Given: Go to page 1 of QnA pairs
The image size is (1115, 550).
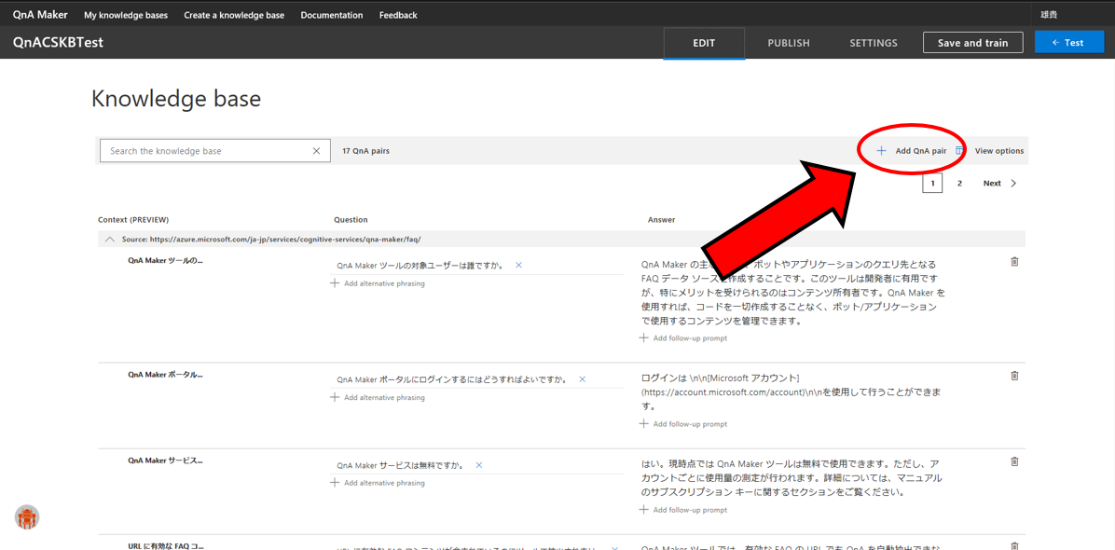Looking at the screenshot, I should [x=933, y=184].
